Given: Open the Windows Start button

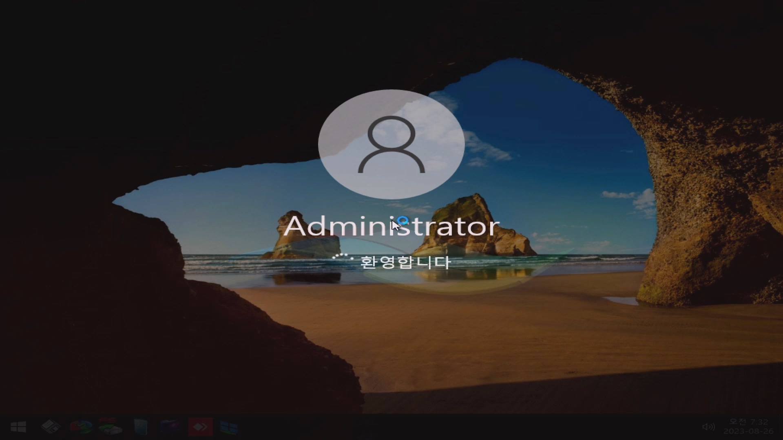Looking at the screenshot, I should click(18, 427).
